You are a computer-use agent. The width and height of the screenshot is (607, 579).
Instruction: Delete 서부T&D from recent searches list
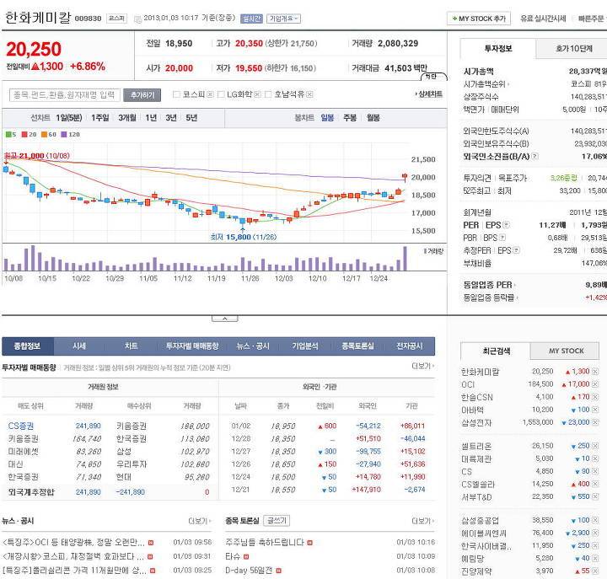click(595, 496)
